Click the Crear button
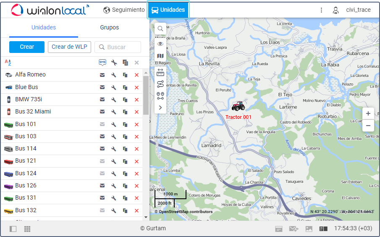This screenshot has width=380, height=237. [27, 47]
